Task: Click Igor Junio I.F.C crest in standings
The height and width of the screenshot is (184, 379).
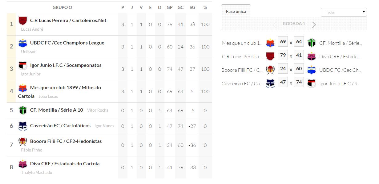Action: [23, 65]
